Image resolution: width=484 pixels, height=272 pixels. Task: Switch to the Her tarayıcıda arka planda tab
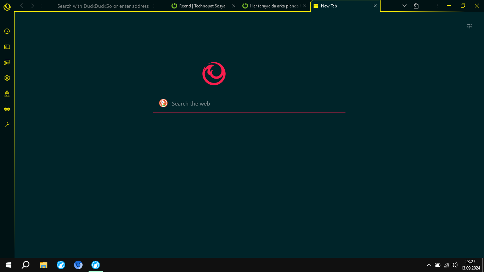tap(274, 6)
